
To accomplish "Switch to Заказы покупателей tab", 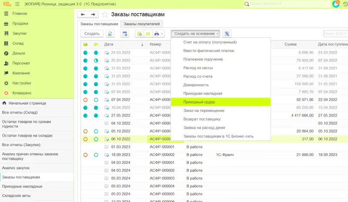I will tap(141, 24).
